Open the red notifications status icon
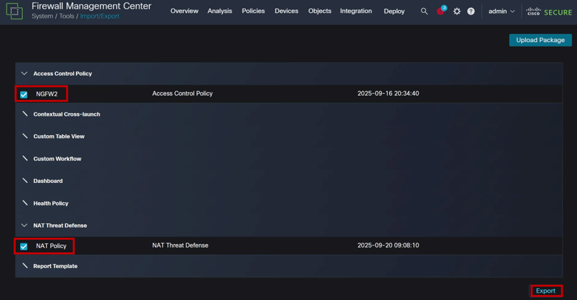577x300 pixels. 441,11
